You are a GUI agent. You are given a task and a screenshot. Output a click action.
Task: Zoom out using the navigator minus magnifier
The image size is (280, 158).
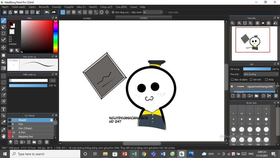250,23
